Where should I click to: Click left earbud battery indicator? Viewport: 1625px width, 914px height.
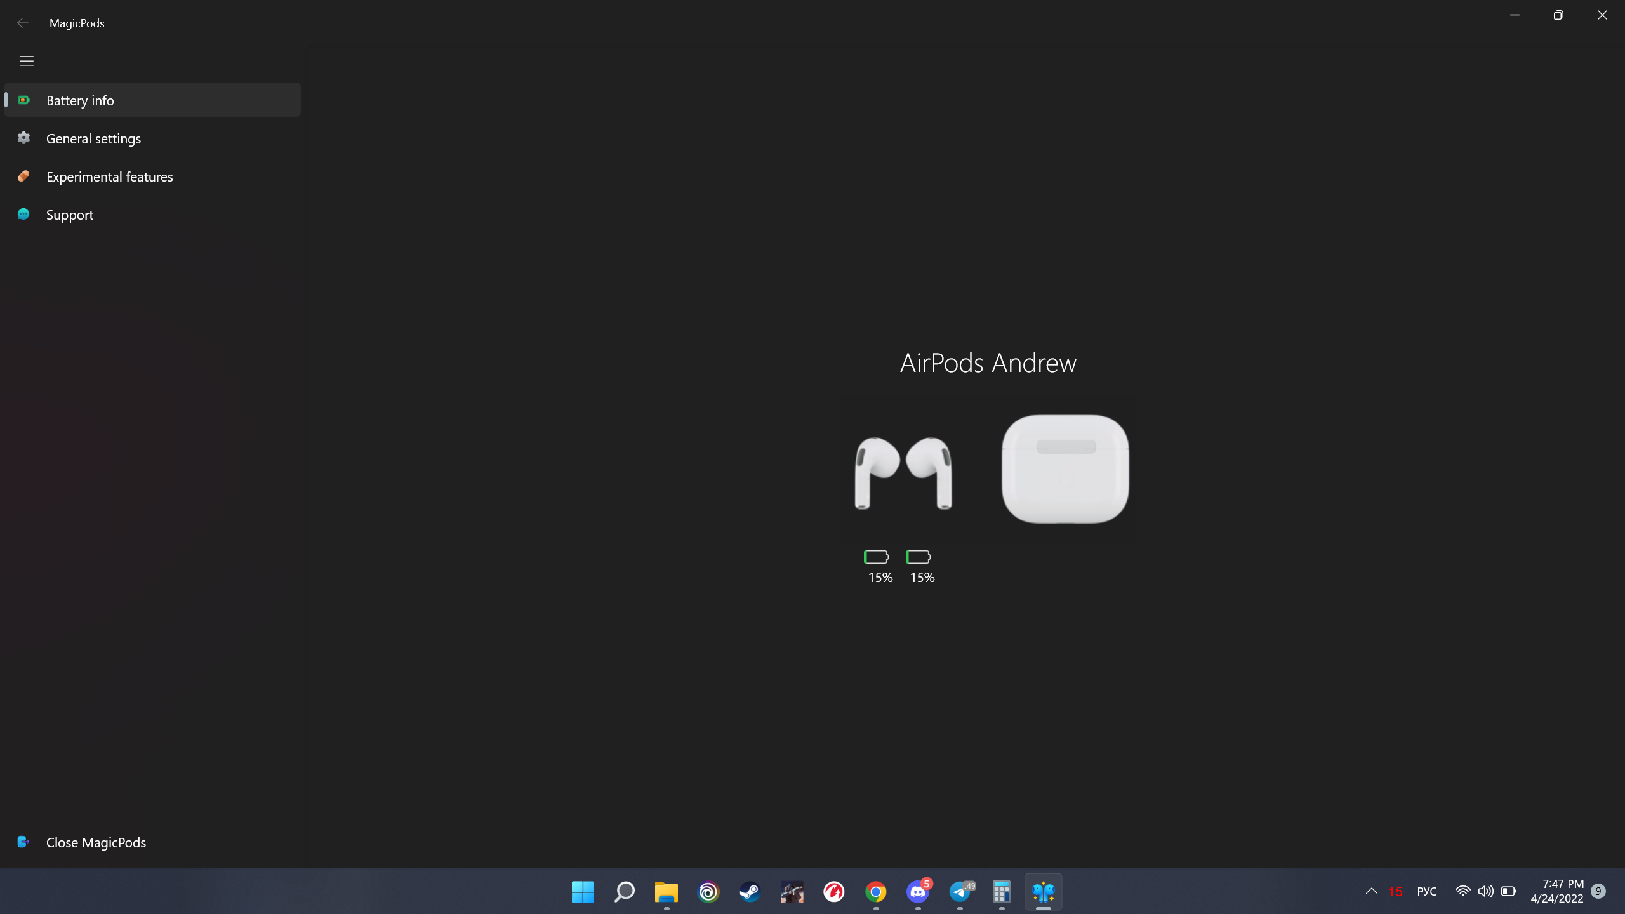876,557
